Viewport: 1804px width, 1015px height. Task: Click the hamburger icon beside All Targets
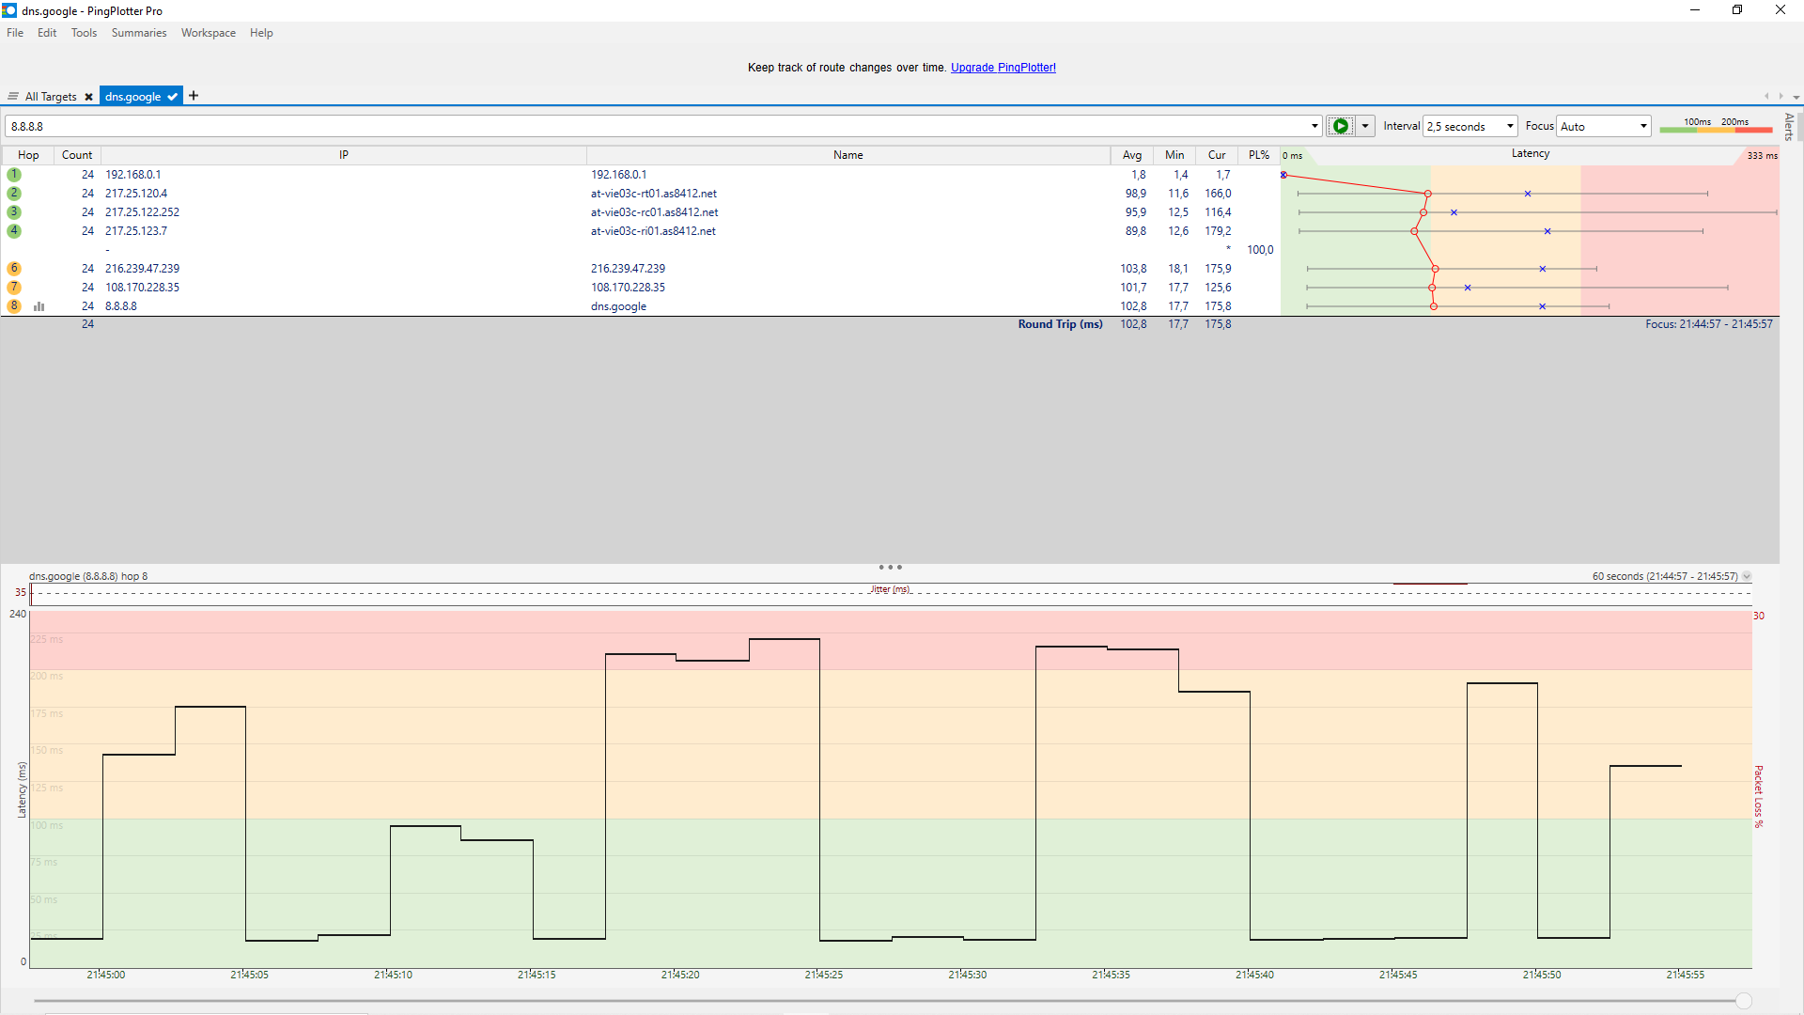tap(13, 97)
